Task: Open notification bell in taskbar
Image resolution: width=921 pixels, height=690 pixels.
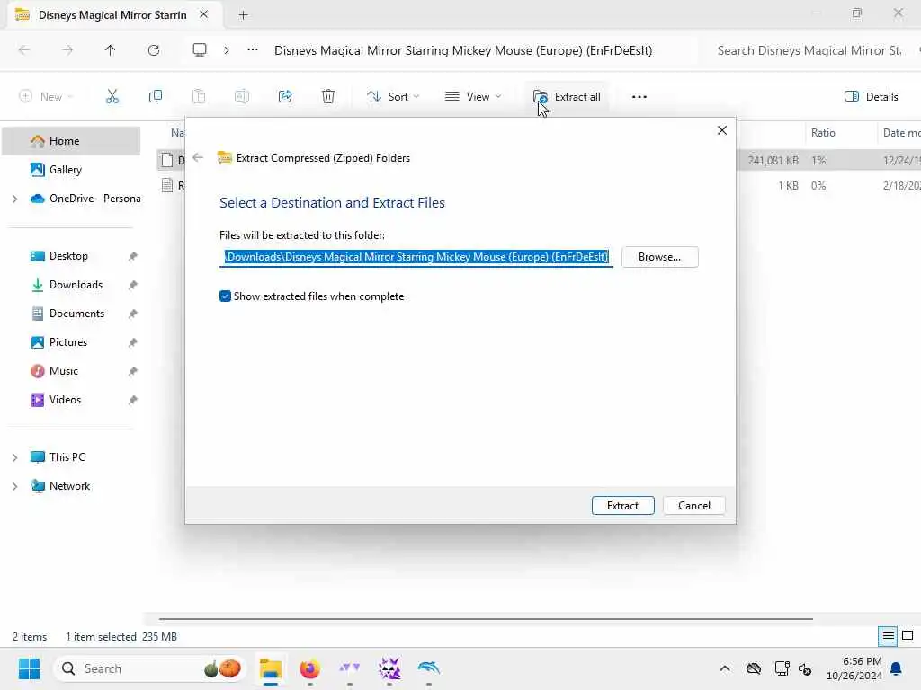Action: click(897, 668)
